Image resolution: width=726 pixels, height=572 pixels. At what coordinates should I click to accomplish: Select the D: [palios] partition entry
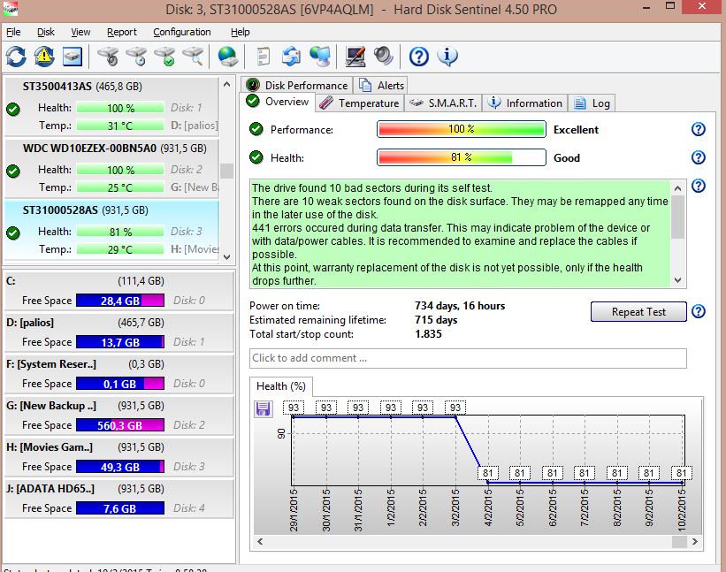(119, 332)
